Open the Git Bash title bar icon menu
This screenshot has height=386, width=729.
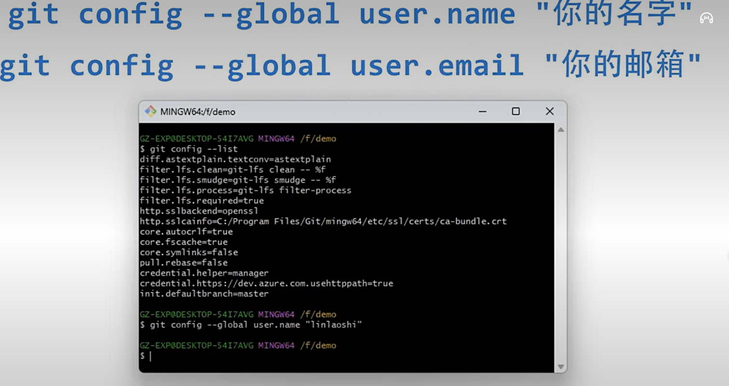tap(151, 111)
